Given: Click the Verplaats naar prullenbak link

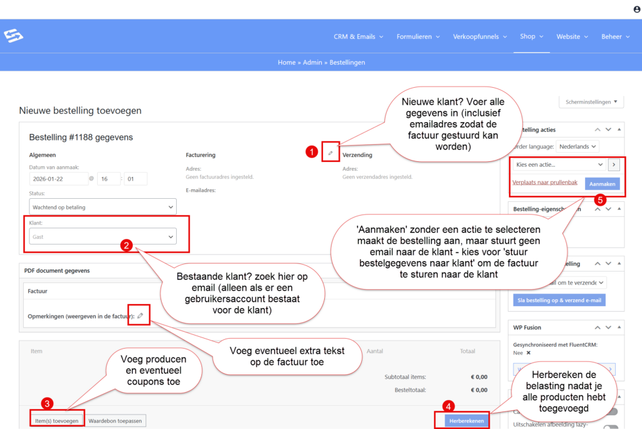Looking at the screenshot, I should tap(544, 183).
